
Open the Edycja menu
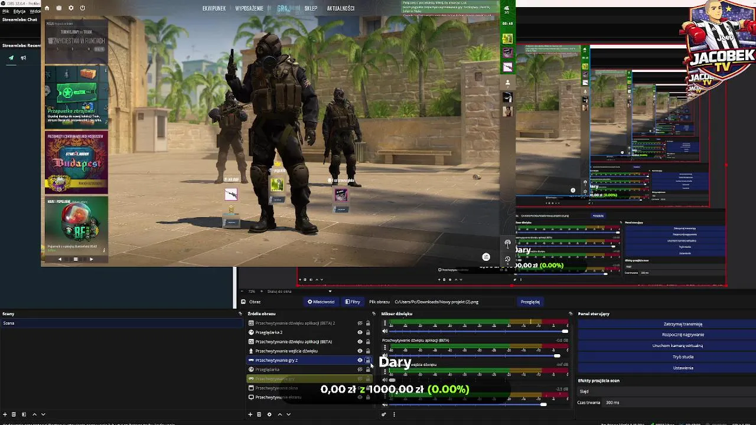click(19, 11)
